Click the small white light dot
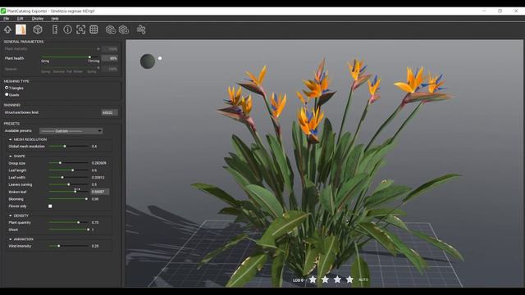The height and width of the screenshot is (295, 525). coord(160,58)
